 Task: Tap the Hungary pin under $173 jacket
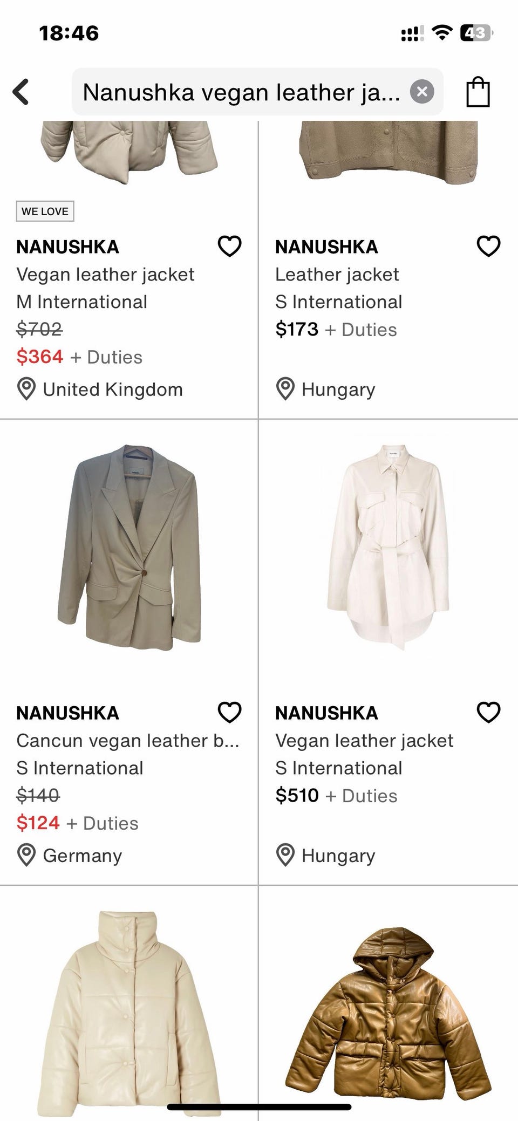tap(285, 389)
